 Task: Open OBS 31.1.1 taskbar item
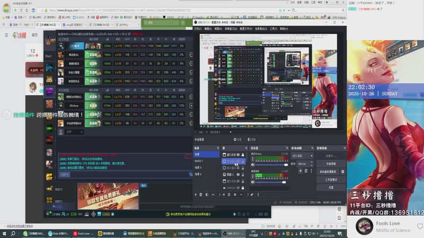pos(233,233)
